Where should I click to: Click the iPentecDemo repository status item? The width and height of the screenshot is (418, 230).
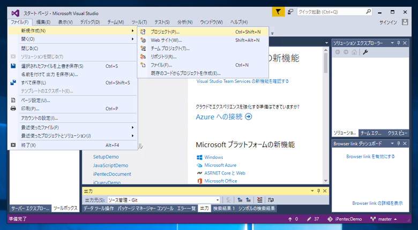click(345, 219)
